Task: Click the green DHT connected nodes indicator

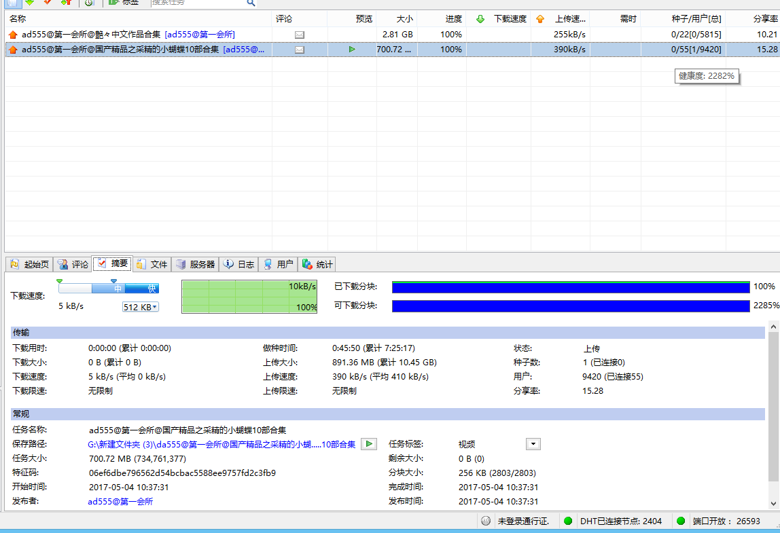Action: (568, 521)
